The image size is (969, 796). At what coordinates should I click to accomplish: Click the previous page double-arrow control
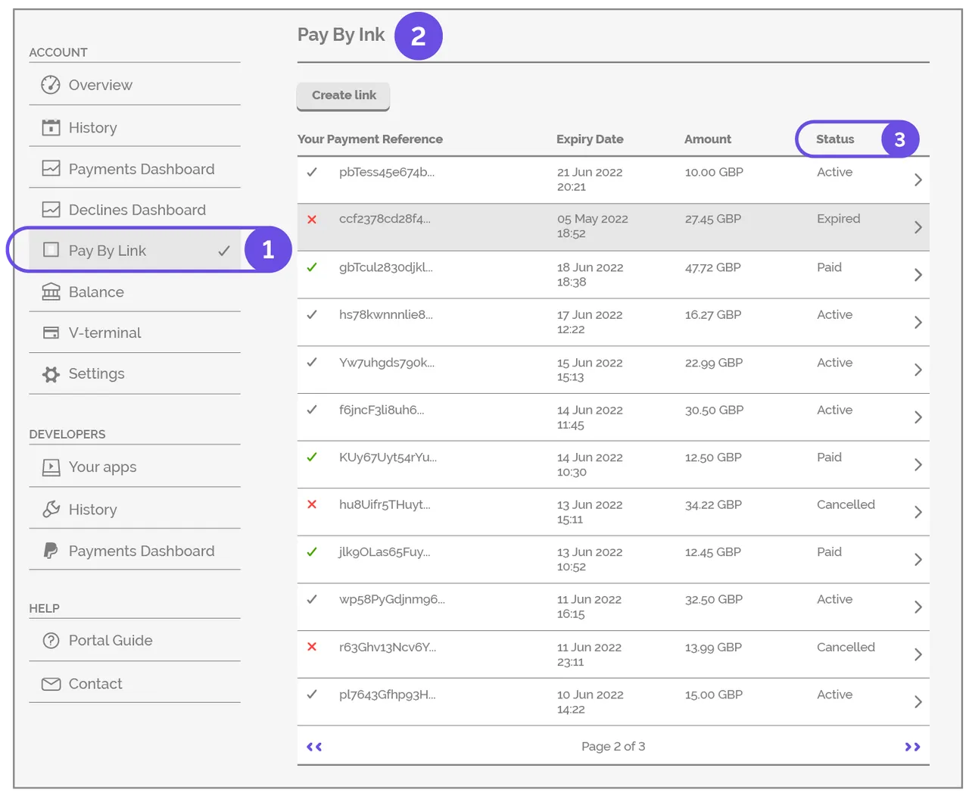[314, 746]
